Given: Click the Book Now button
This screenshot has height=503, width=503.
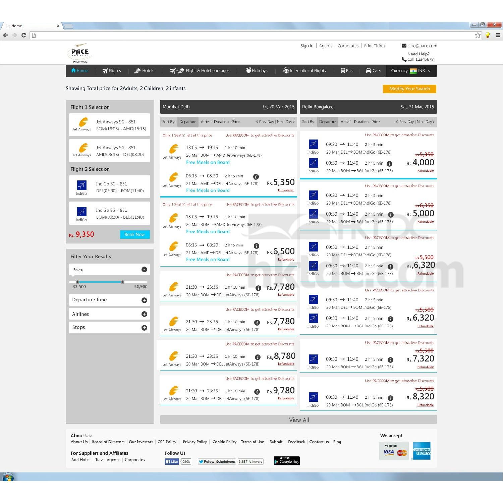Looking at the screenshot, I should click(x=134, y=234).
